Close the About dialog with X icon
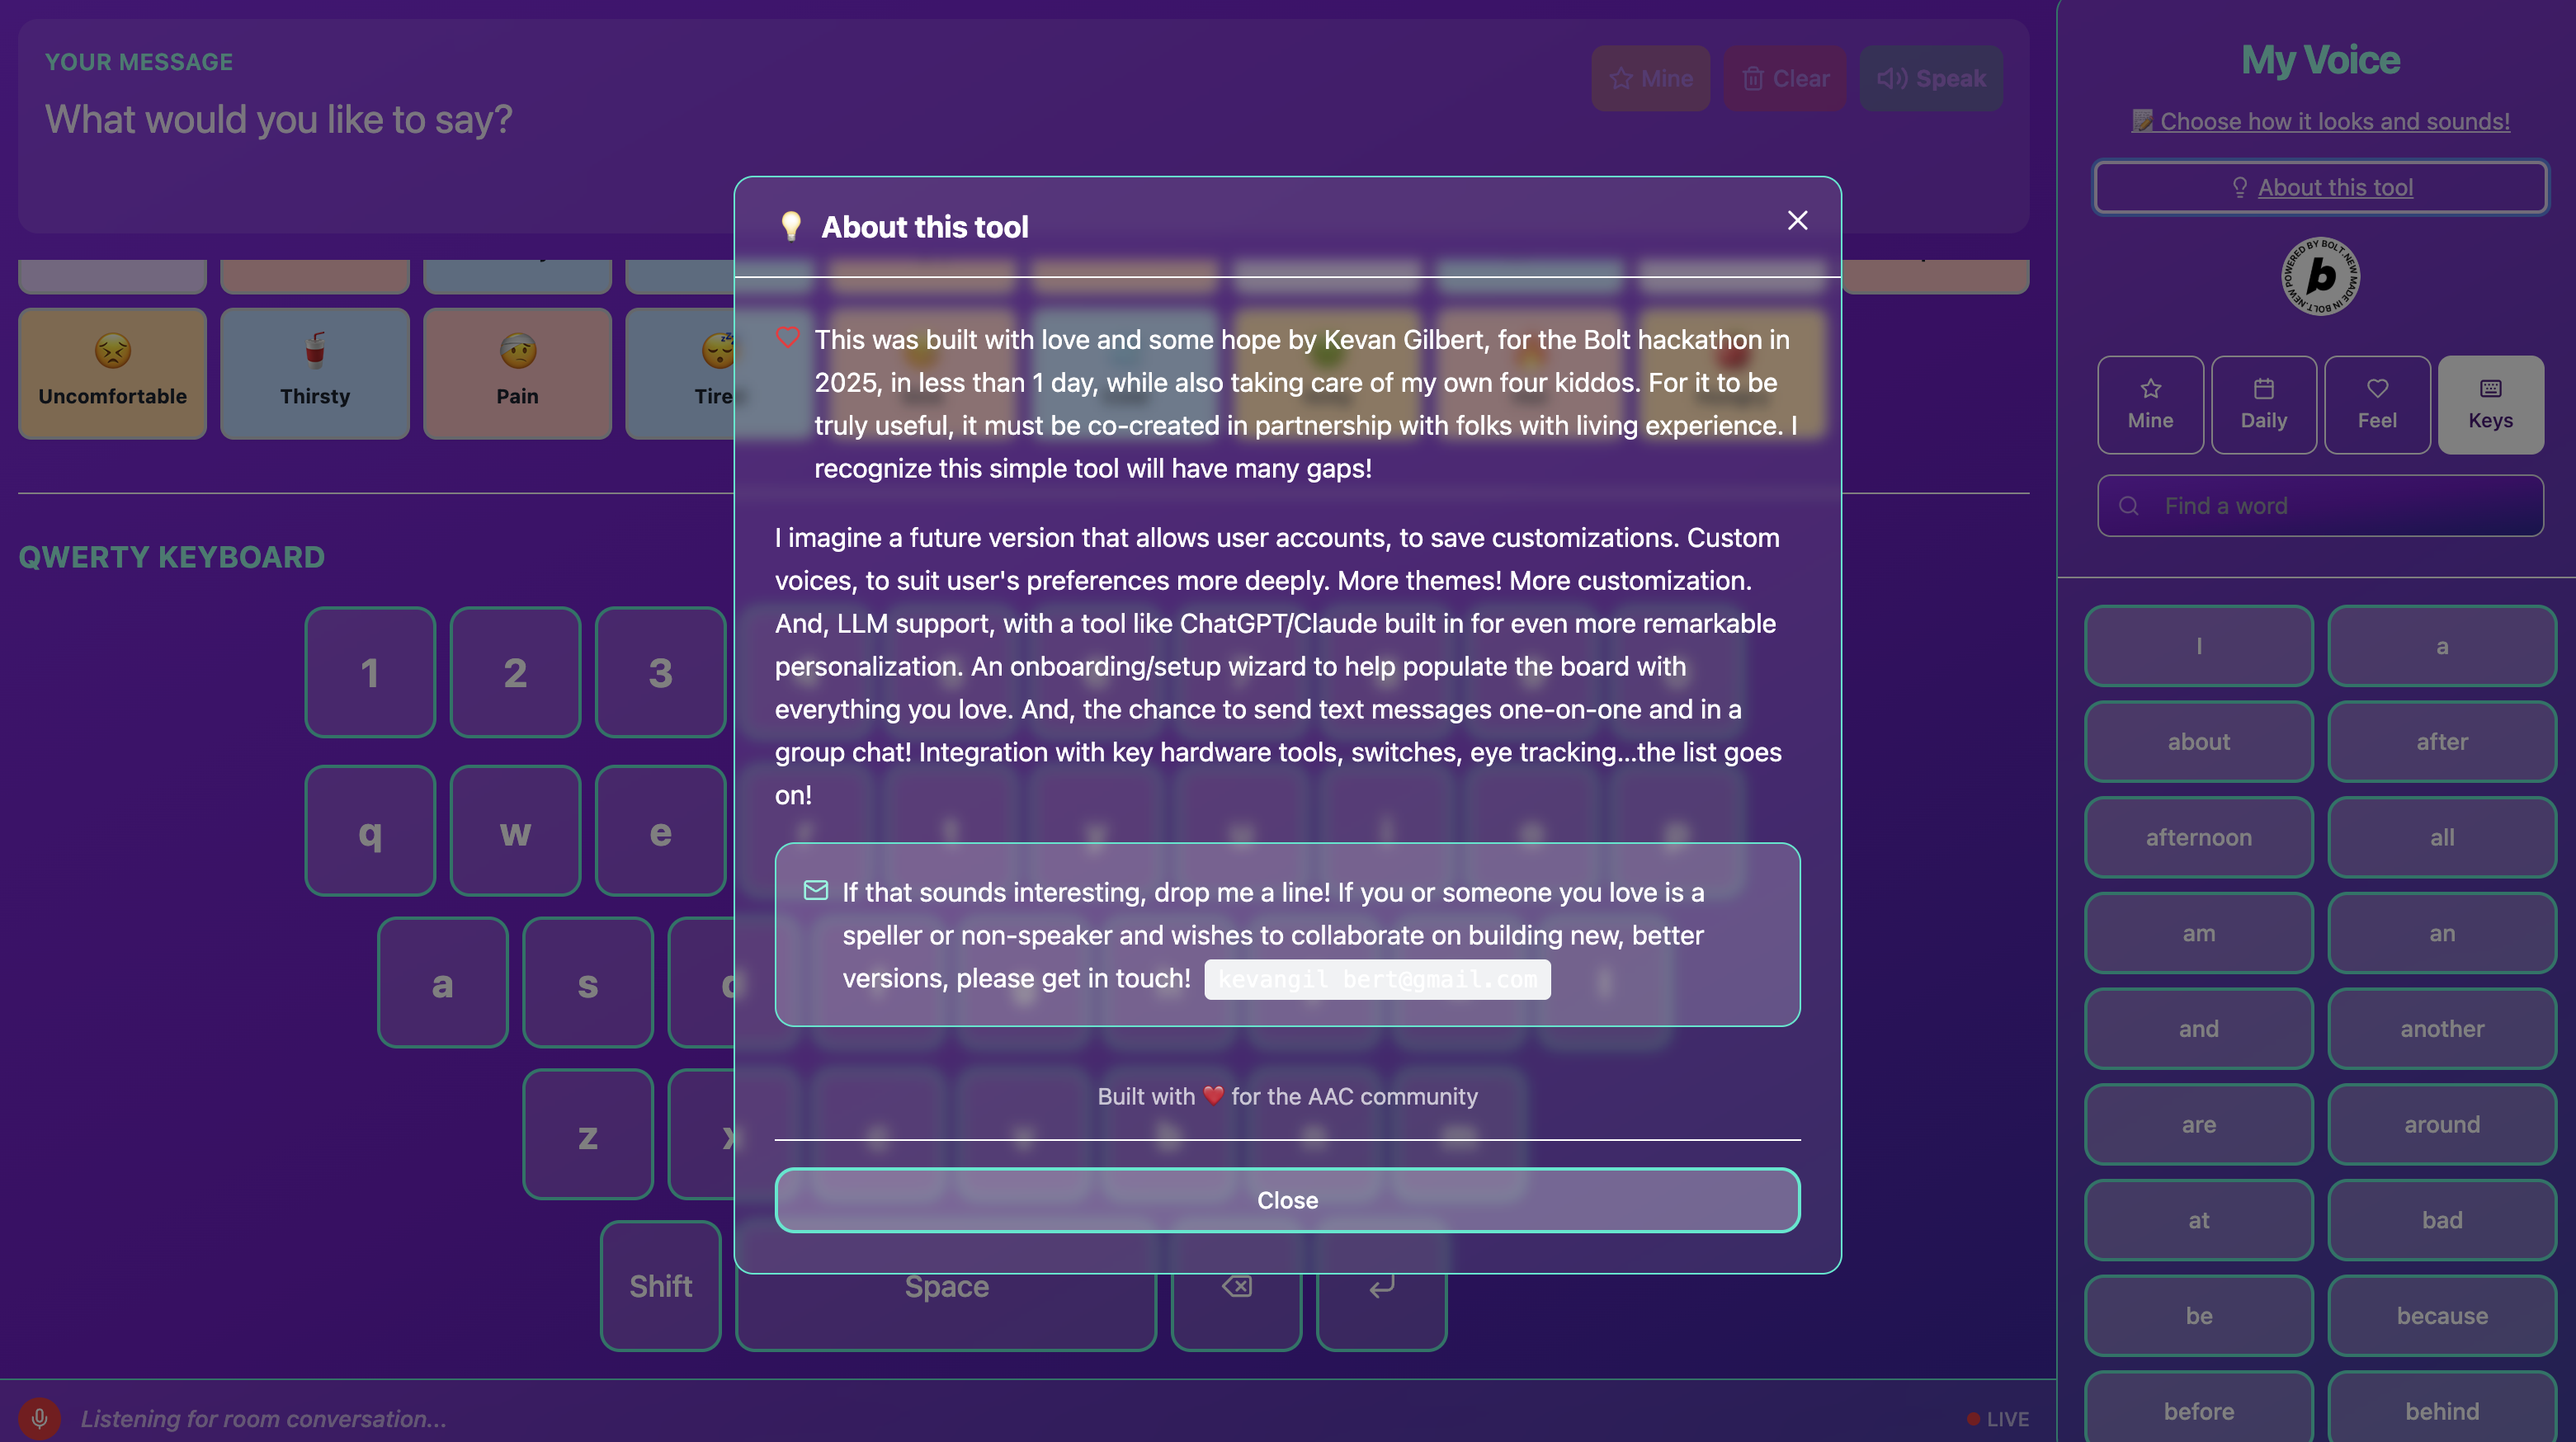The image size is (2576, 1442). 1797,221
